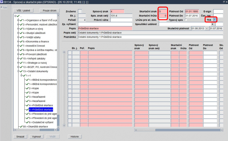228x141 pixels.
Task: Focus the Pořadí field
Action: tap(82, 20)
